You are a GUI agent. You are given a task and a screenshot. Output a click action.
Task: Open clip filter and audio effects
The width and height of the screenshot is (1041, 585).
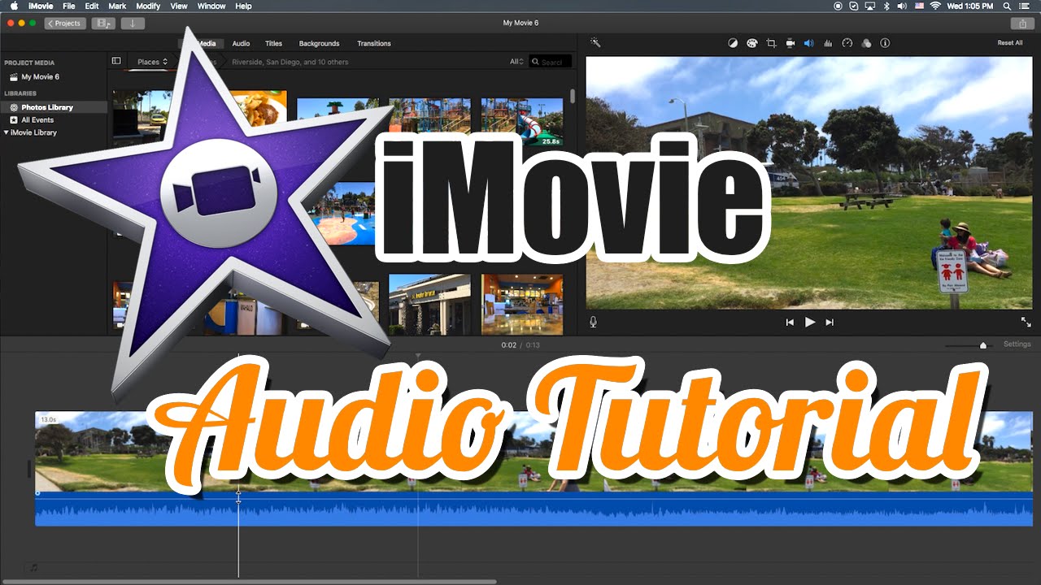pos(866,43)
